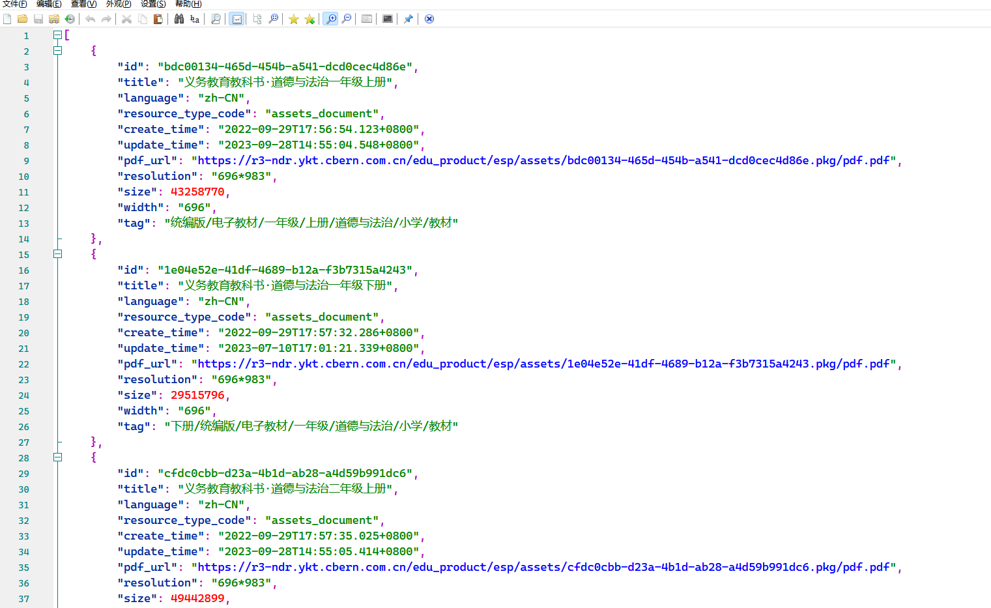Click the "assets_document" value on line 6
The width and height of the screenshot is (991, 608).
click(322, 113)
